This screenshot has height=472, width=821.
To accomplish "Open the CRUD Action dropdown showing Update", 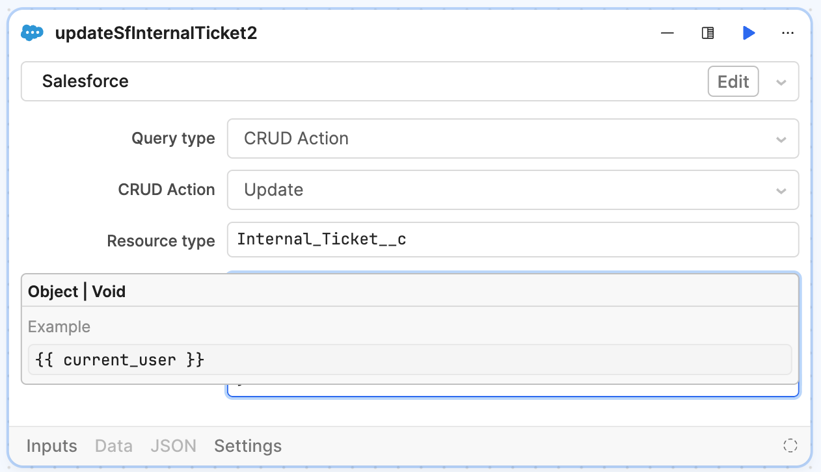I will point(512,190).
